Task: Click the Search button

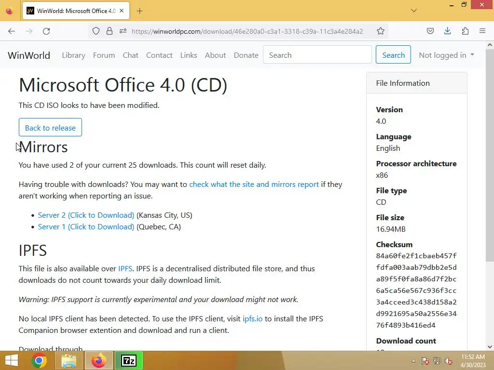Action: 393,55
